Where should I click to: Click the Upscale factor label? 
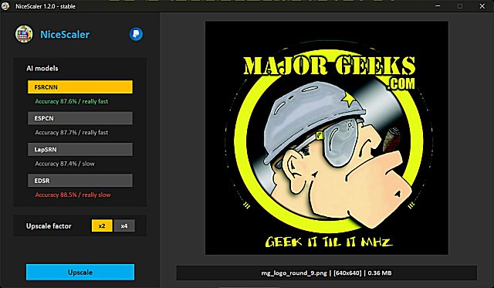pyautogui.click(x=49, y=226)
